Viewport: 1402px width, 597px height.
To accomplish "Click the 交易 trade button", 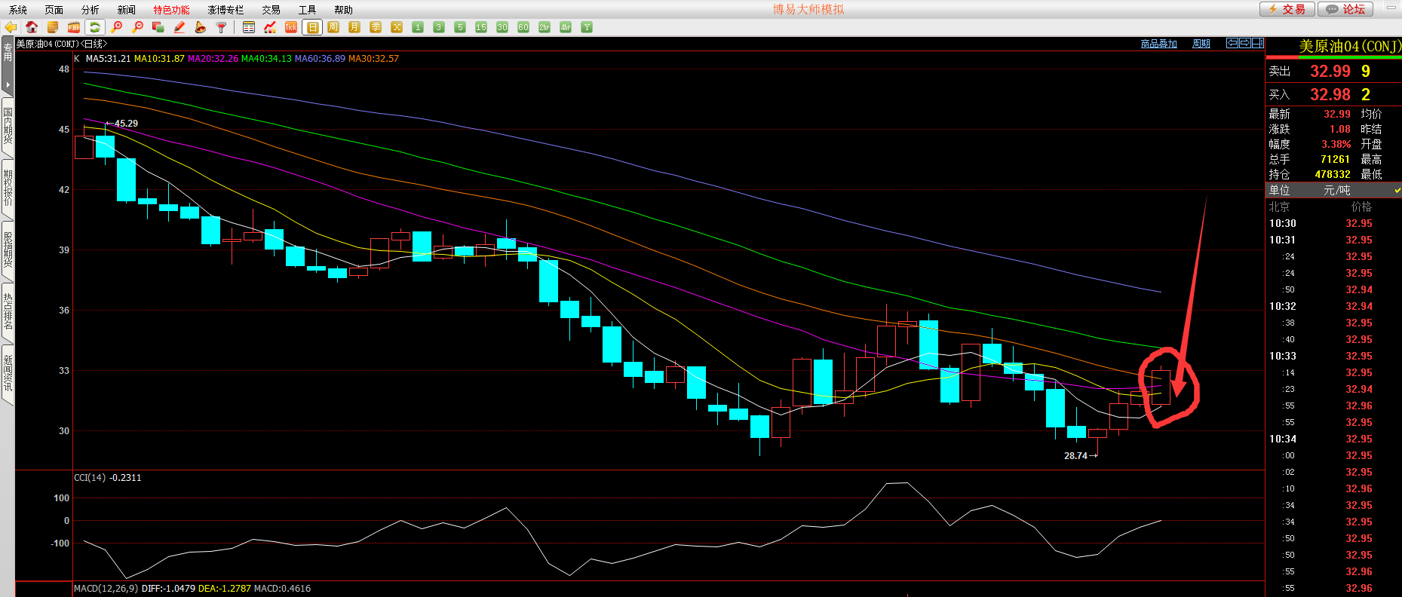I will click(x=1287, y=9).
